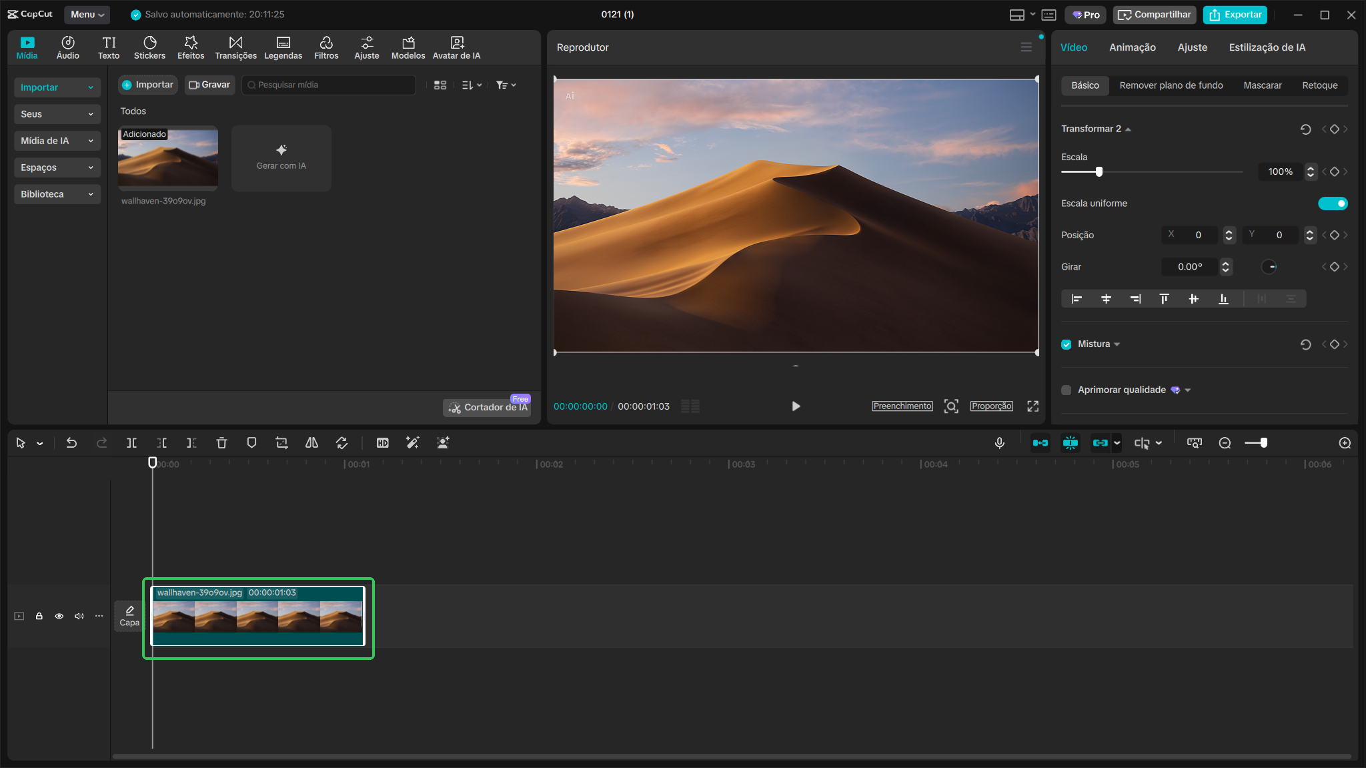Click the Escala slider handle
The image size is (1366, 768).
click(x=1099, y=172)
